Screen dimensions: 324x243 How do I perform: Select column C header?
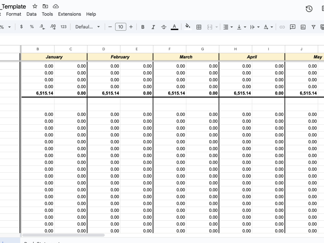click(71, 49)
